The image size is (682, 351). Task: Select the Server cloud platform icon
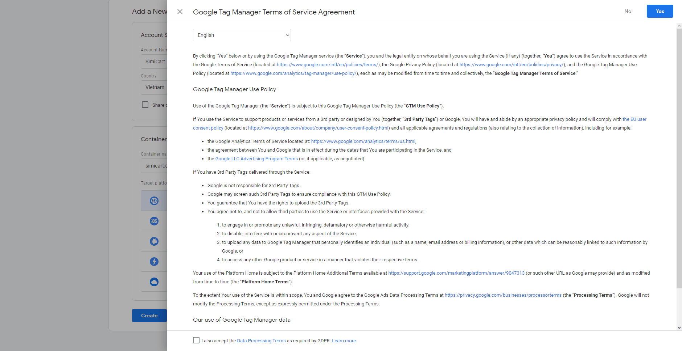(x=154, y=282)
